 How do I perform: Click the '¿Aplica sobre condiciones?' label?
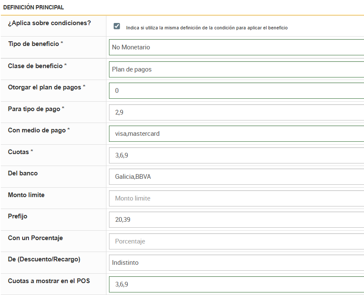[49, 23]
